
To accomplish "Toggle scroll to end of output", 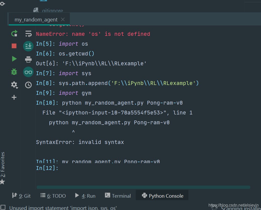I will coord(28,46).
